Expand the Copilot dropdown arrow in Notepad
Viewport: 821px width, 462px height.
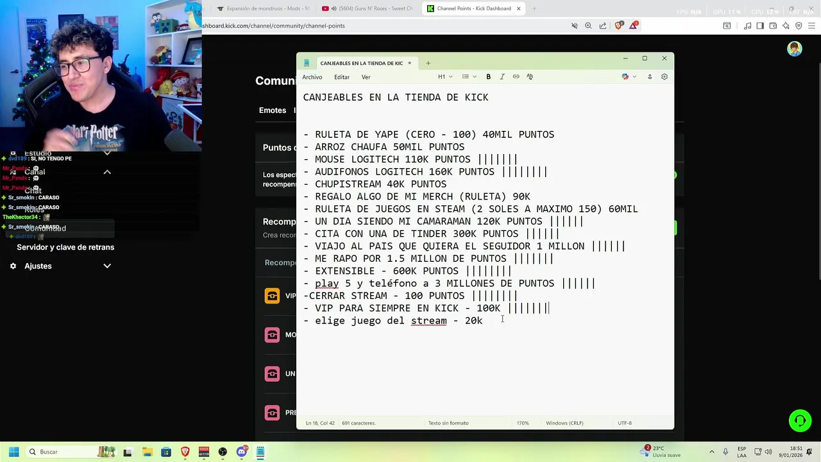[635, 76]
